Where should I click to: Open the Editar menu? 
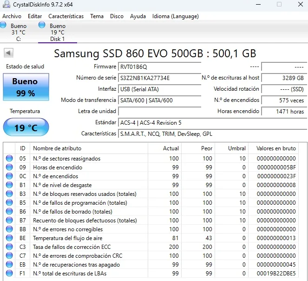tap(35, 16)
